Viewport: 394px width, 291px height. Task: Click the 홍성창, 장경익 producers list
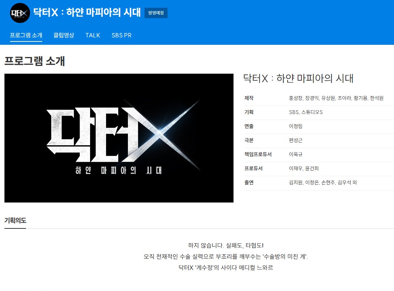(x=336, y=98)
